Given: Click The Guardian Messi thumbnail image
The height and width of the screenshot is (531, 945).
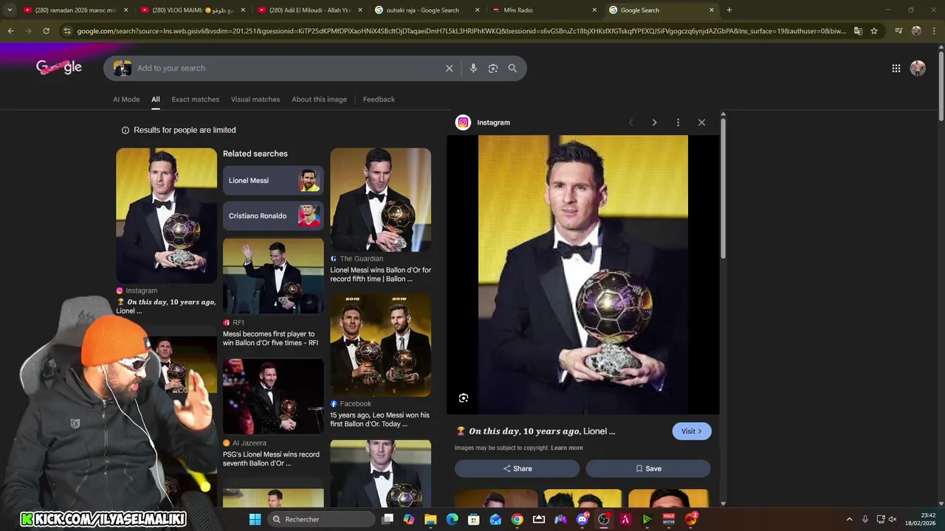Looking at the screenshot, I should [x=380, y=200].
